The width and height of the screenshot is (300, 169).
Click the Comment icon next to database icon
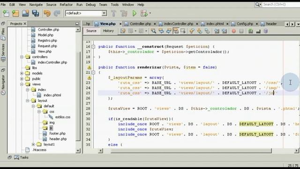(x=258, y=31)
